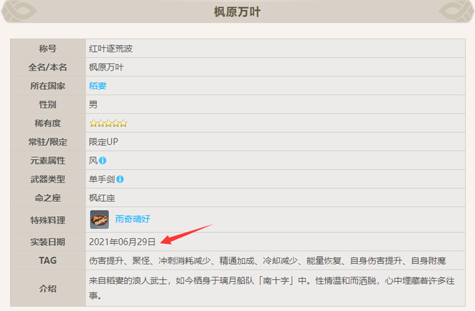Screen dimensions: 475x311
Task: Click the 稀有度 row label
Action: pyautogui.click(x=48, y=123)
